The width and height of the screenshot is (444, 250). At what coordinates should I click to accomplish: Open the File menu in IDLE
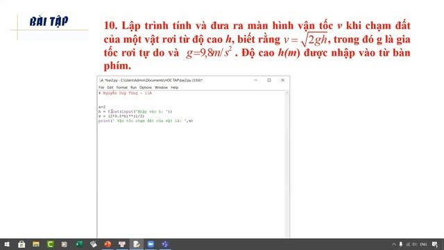pos(101,87)
